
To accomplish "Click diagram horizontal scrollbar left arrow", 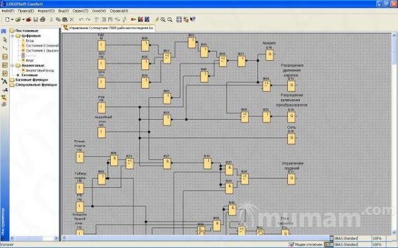I will click(x=64, y=237).
